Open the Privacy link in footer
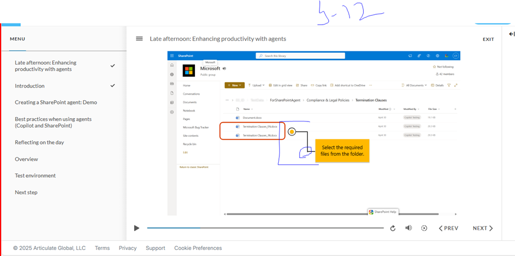The height and width of the screenshot is (256, 515). point(128,248)
